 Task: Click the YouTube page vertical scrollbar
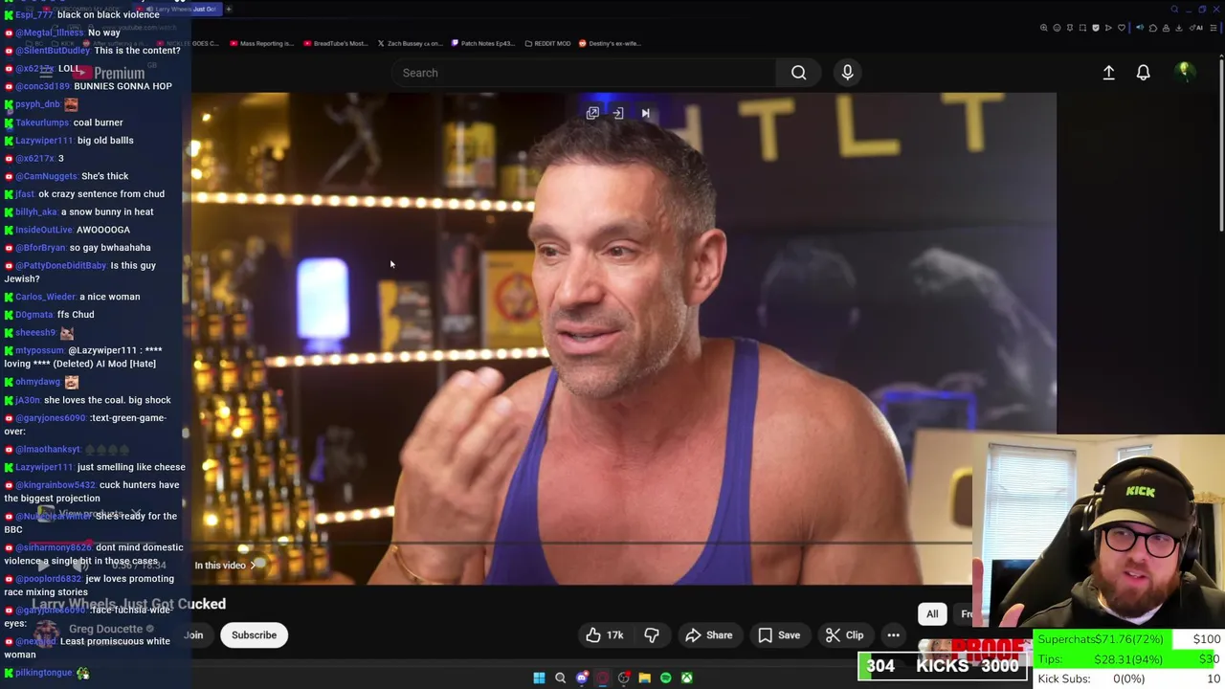coord(1221,144)
